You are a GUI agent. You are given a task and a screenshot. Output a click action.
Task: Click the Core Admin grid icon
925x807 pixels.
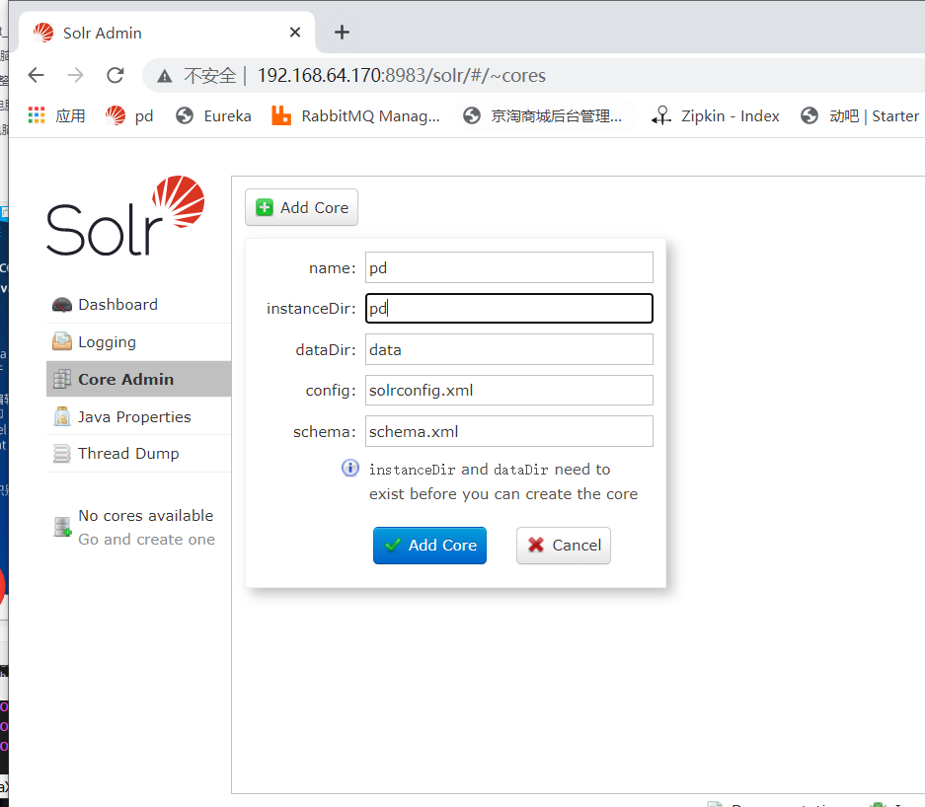[x=62, y=379]
